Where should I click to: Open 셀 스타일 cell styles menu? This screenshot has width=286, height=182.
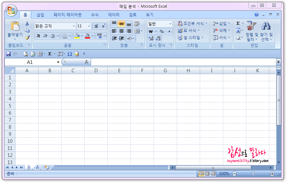point(190,38)
